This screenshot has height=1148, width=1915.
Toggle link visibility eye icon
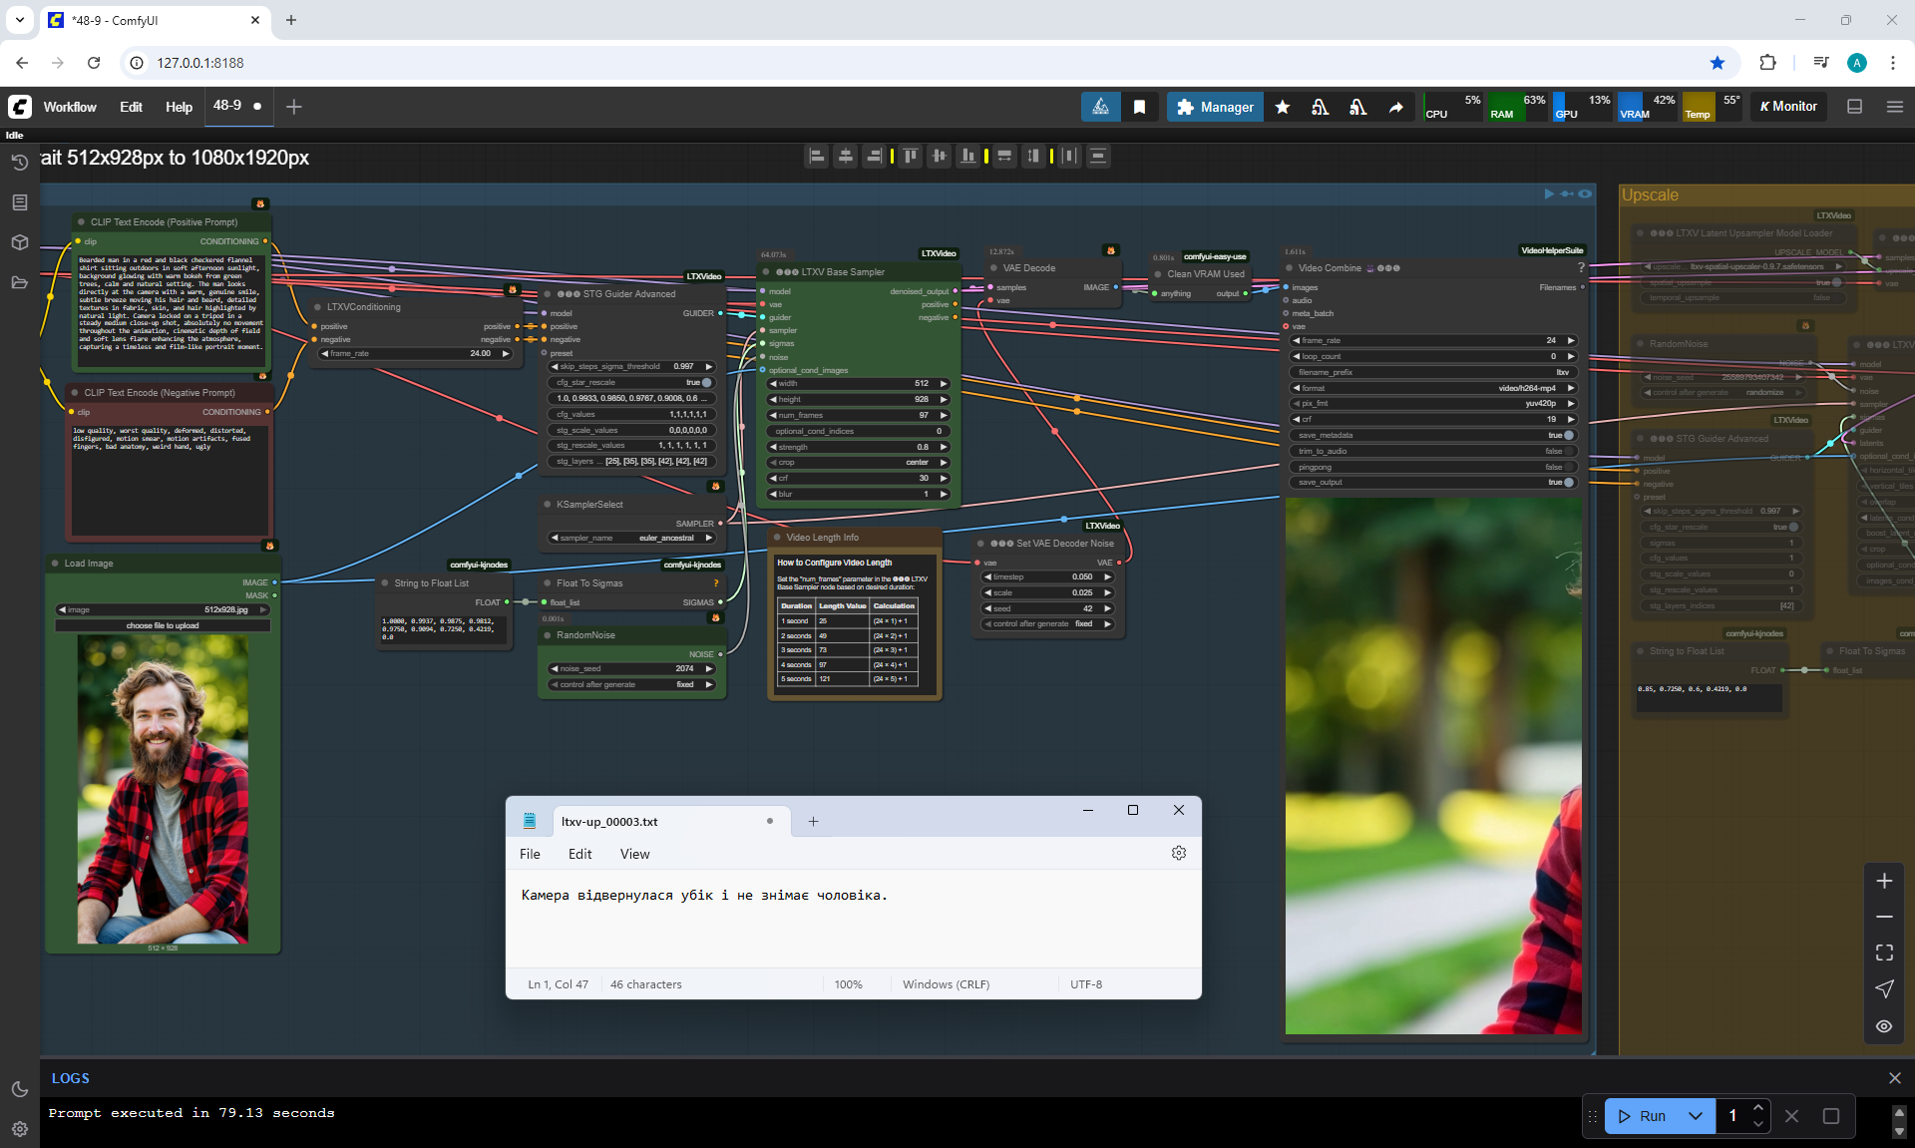click(1883, 1025)
